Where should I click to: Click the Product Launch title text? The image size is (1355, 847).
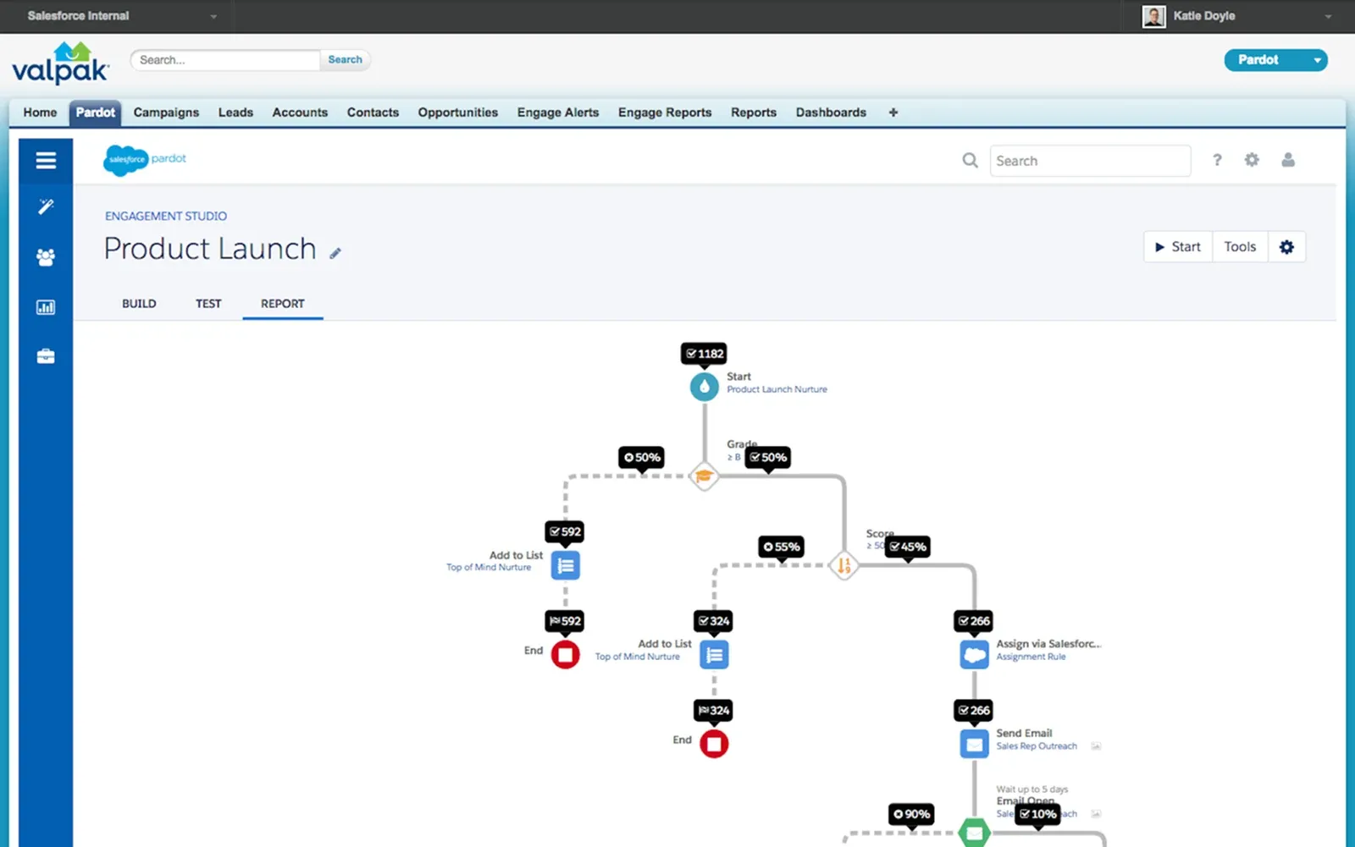click(210, 249)
